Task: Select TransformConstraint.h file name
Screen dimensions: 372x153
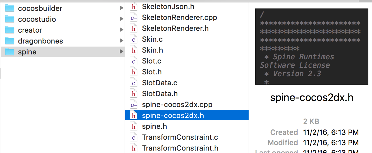Action: 180,148
